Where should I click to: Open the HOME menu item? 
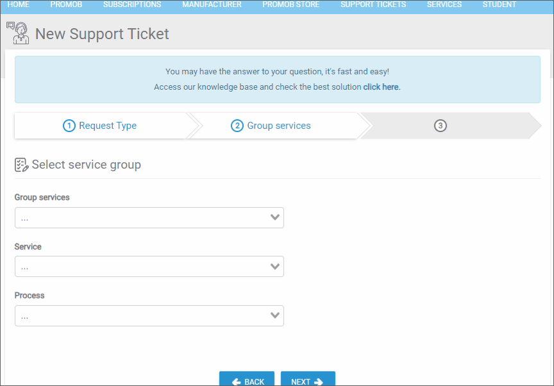19,4
